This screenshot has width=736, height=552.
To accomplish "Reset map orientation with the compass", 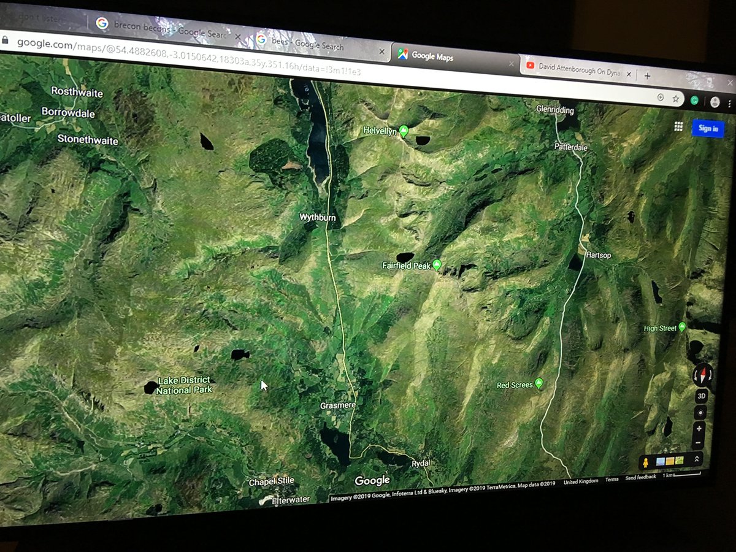I will 702,375.
